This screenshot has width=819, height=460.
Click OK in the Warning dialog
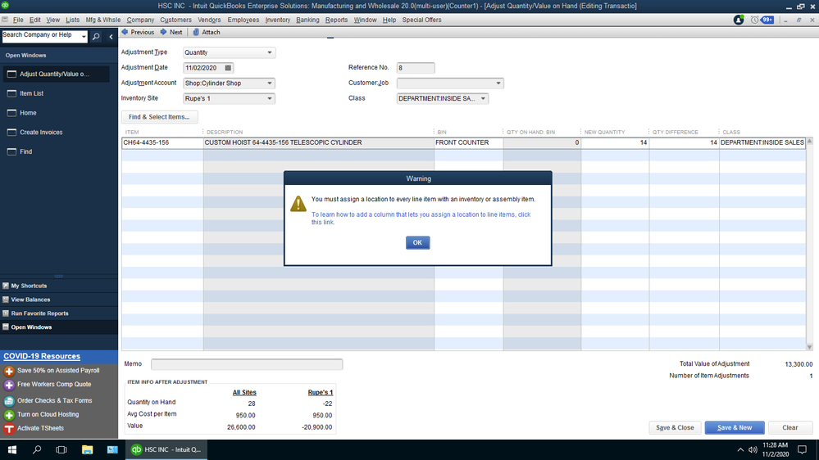(417, 242)
